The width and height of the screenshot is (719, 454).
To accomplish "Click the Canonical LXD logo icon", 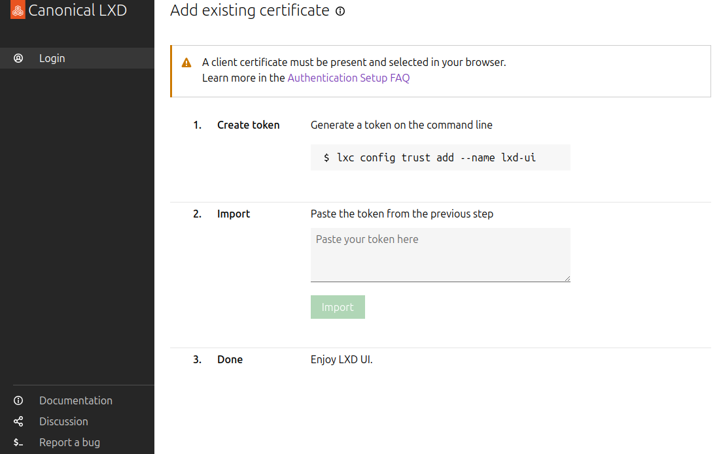I will click(18, 10).
